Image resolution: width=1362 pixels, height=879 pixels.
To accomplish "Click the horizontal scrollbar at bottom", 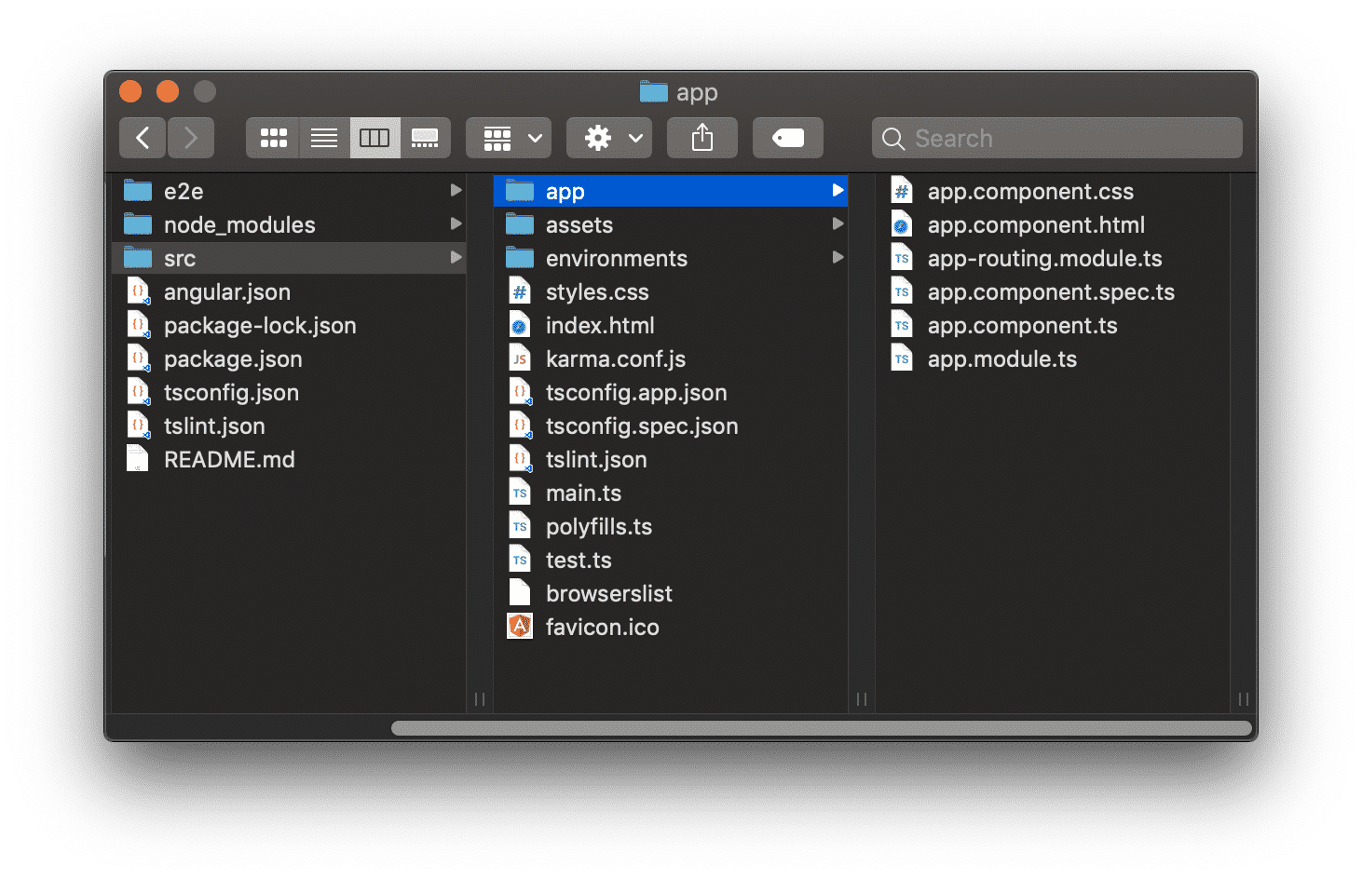I will point(820,728).
